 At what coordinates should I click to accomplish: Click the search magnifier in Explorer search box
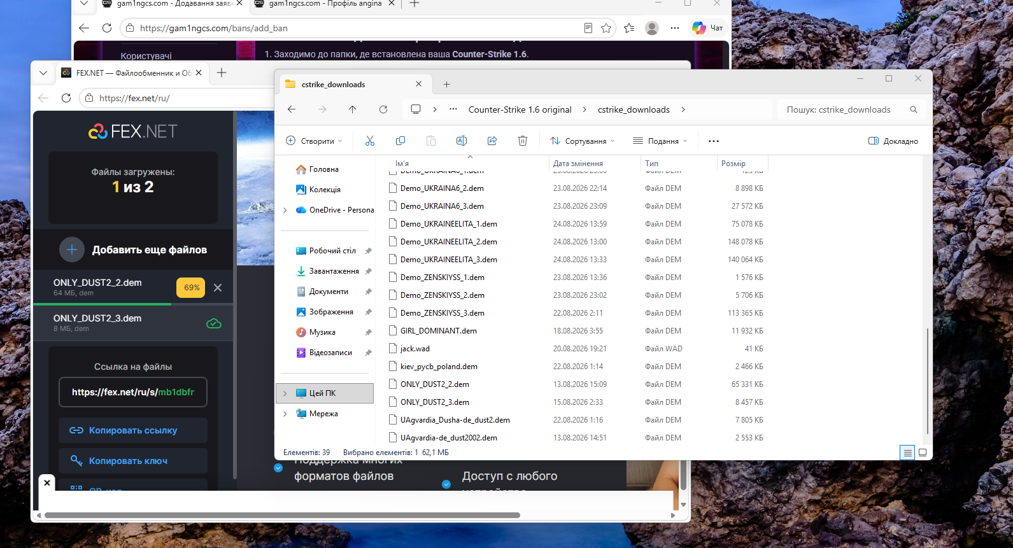[x=914, y=109]
